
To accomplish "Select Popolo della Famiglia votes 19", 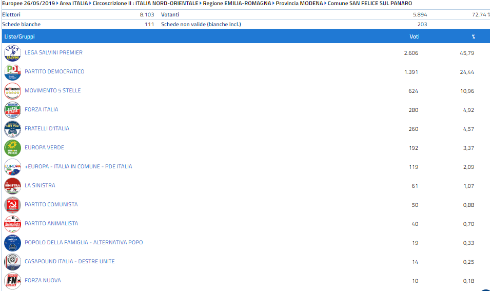I will click(415, 243).
